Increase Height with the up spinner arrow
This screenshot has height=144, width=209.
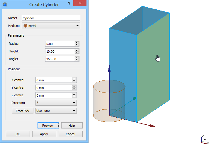point(77,50)
